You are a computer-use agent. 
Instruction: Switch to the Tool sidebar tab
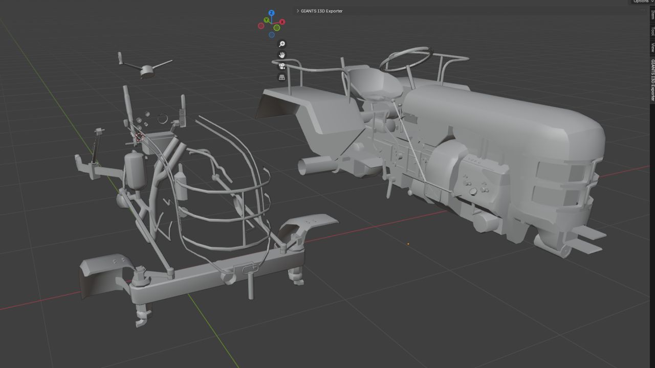pyautogui.click(x=652, y=31)
